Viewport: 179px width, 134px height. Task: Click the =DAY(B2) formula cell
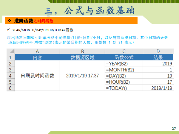pyautogui.click(x=124, y=76)
